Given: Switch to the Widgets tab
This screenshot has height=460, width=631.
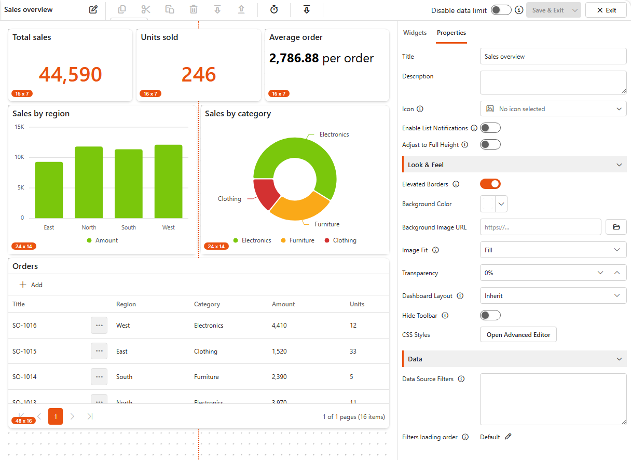Looking at the screenshot, I should [415, 33].
